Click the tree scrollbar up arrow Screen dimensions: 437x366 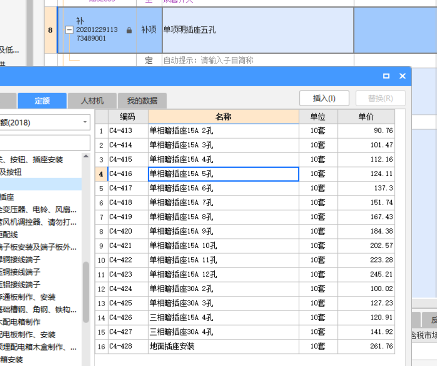[86, 156]
